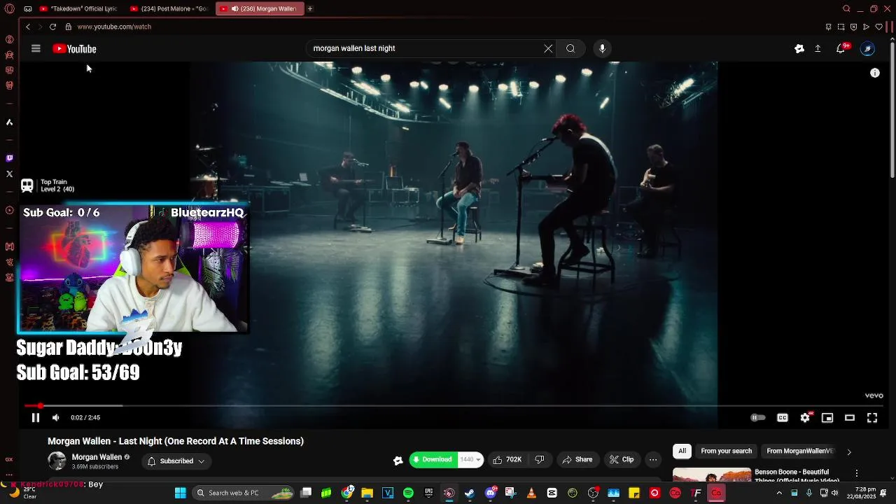This screenshot has height=504, width=896.
Task: Open Steam from the taskbar
Action: click(470, 493)
